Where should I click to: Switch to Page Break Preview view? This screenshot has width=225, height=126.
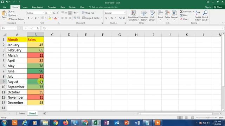click(x=192, y=118)
